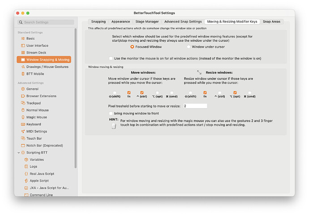Select the Window under cursor radio button
The height and width of the screenshot is (215, 309).
189,47
